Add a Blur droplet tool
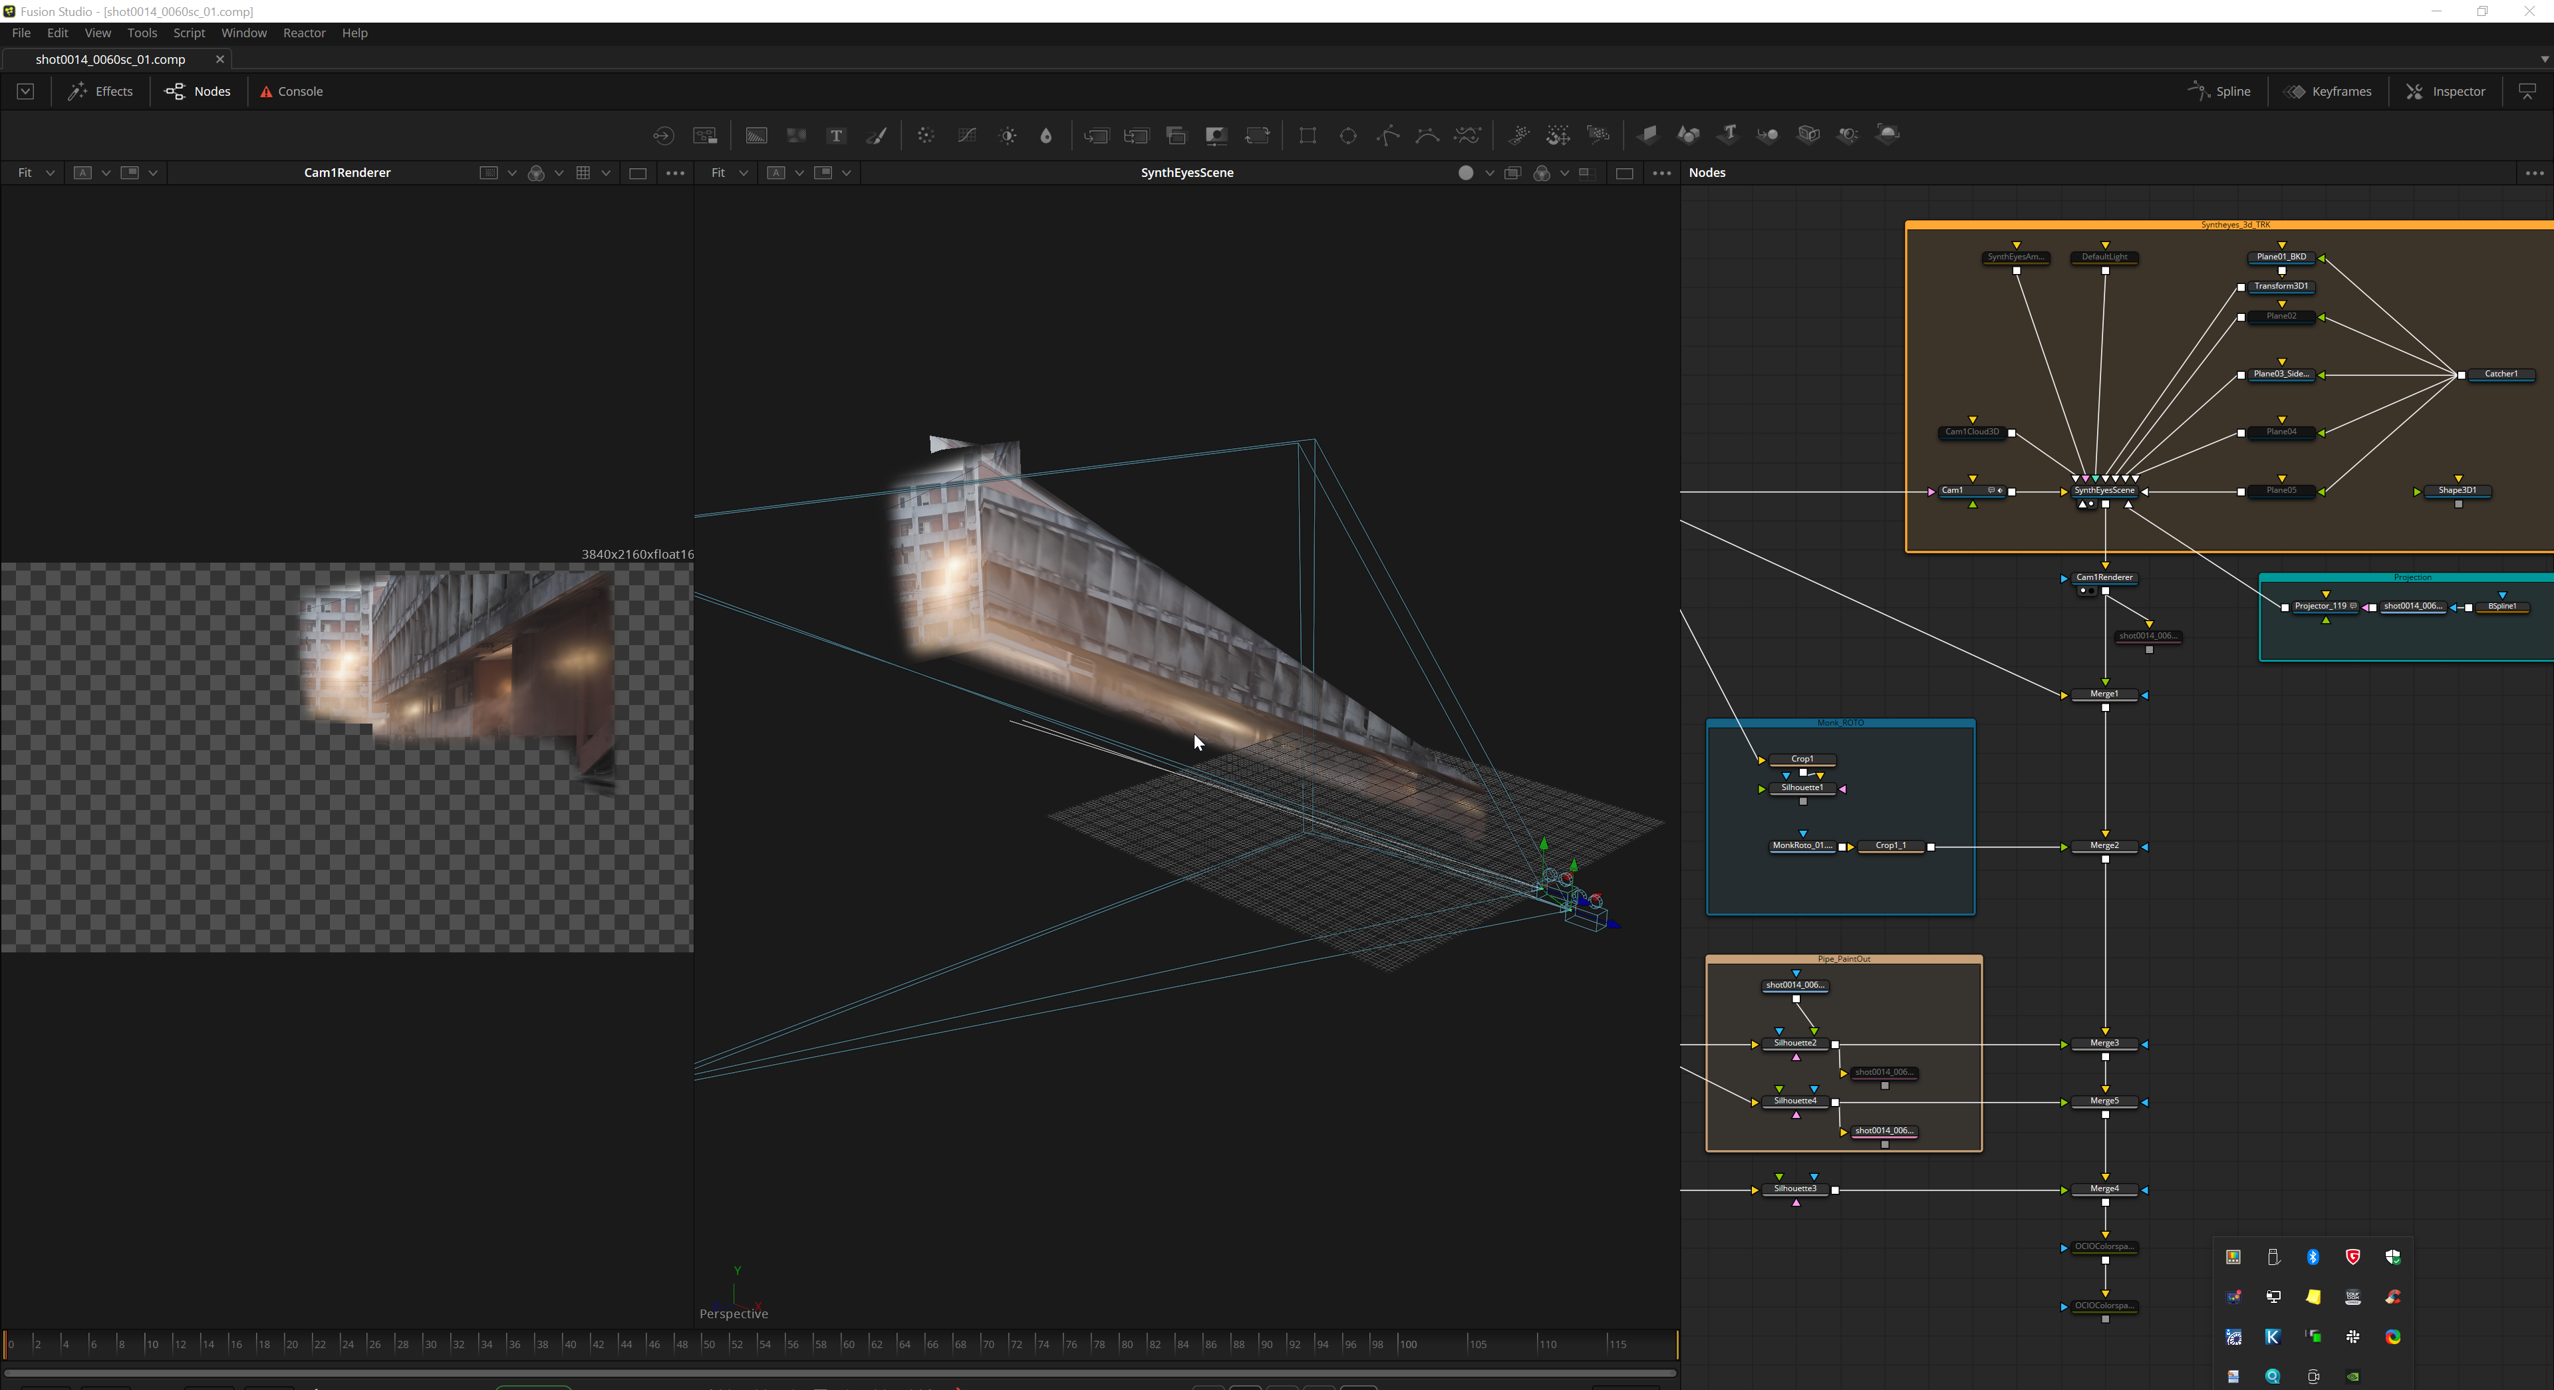Screen dimensions: 2554x1390 pyautogui.click(x=1046, y=136)
